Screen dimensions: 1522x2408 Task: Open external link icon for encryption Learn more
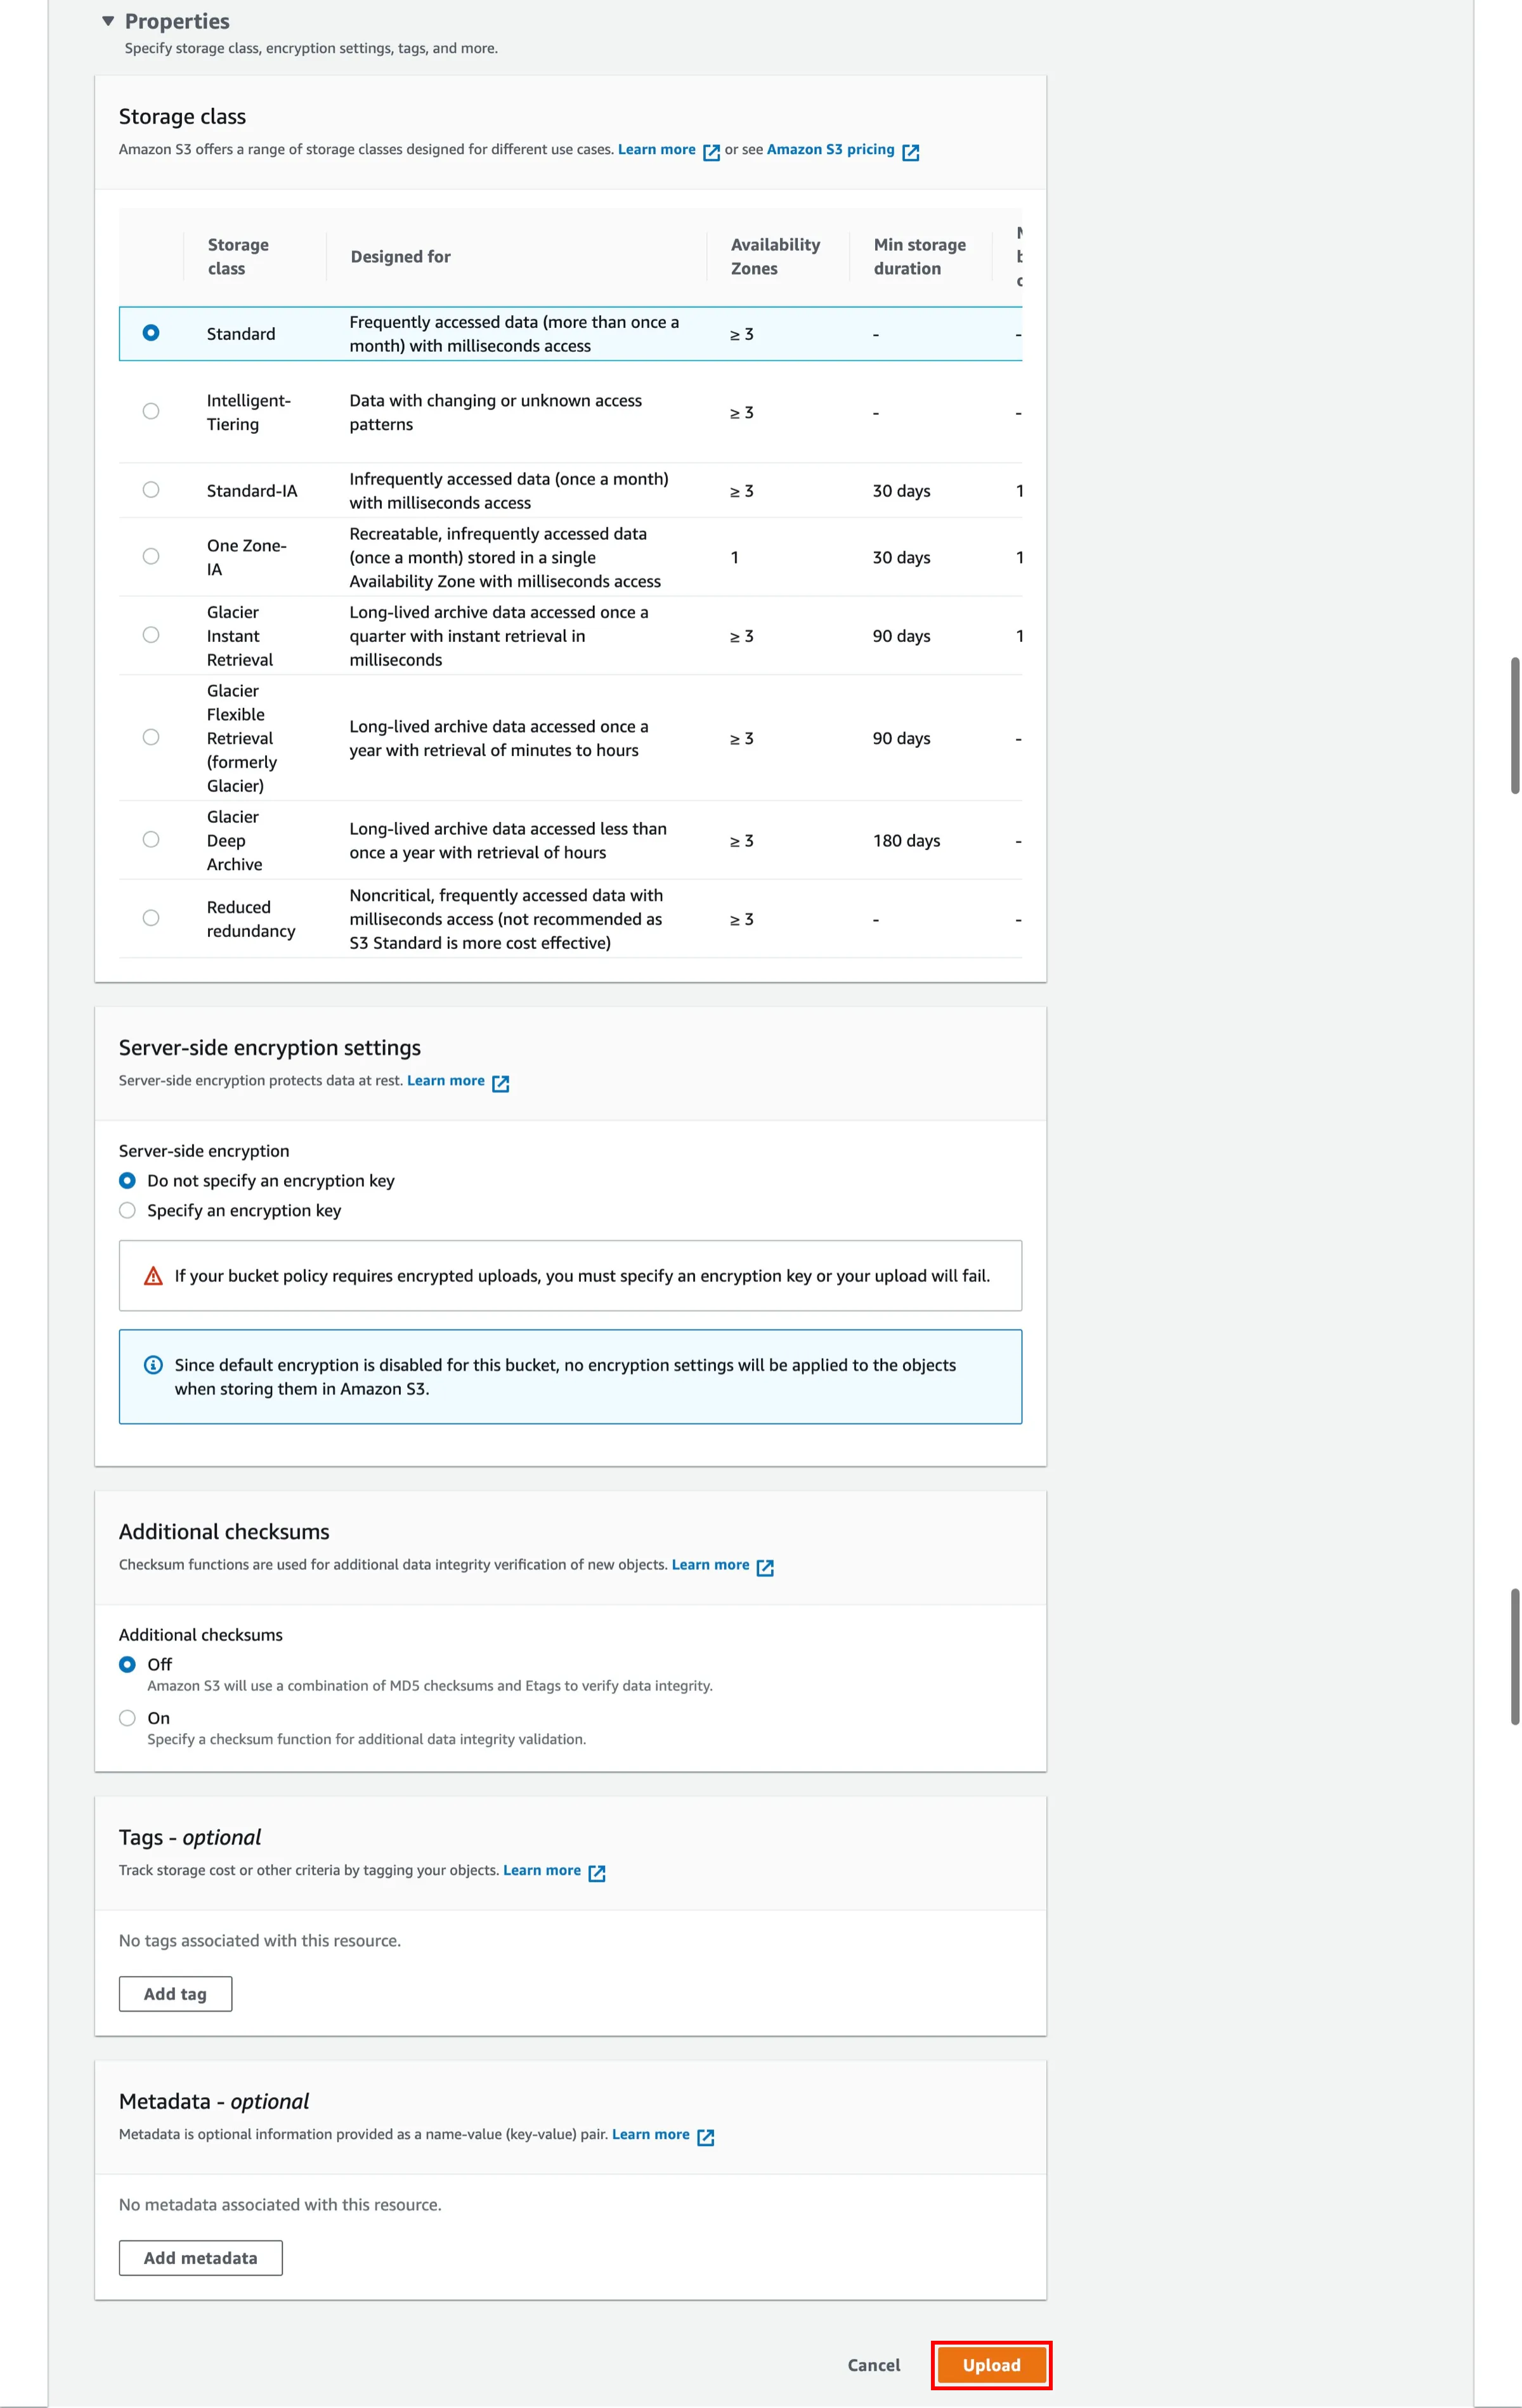[x=500, y=1083]
